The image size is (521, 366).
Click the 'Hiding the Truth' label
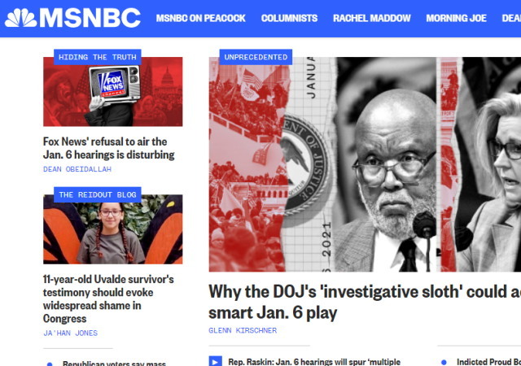click(x=98, y=57)
